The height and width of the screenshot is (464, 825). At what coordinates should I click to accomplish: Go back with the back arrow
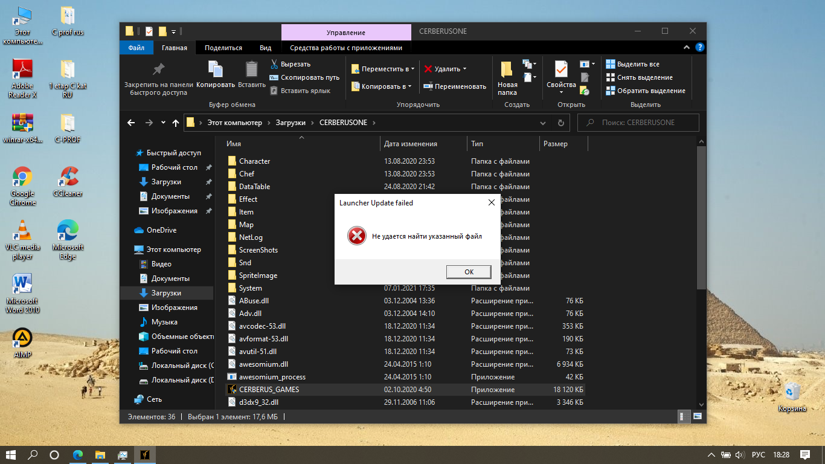131,123
